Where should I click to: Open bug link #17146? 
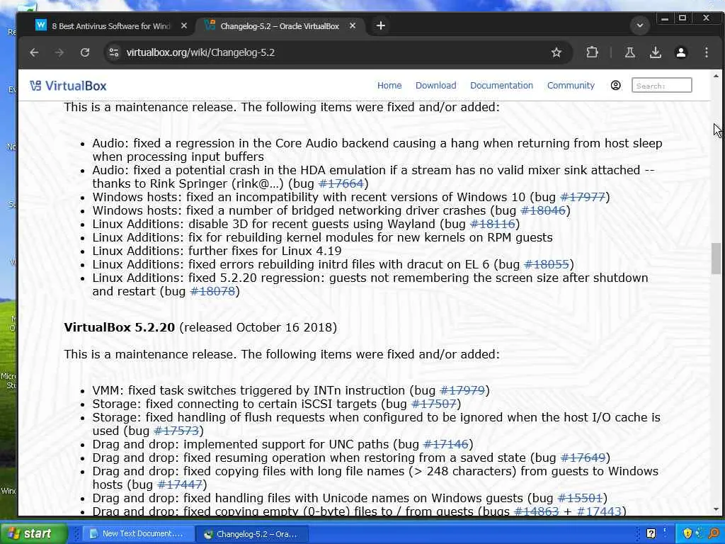tap(446, 444)
